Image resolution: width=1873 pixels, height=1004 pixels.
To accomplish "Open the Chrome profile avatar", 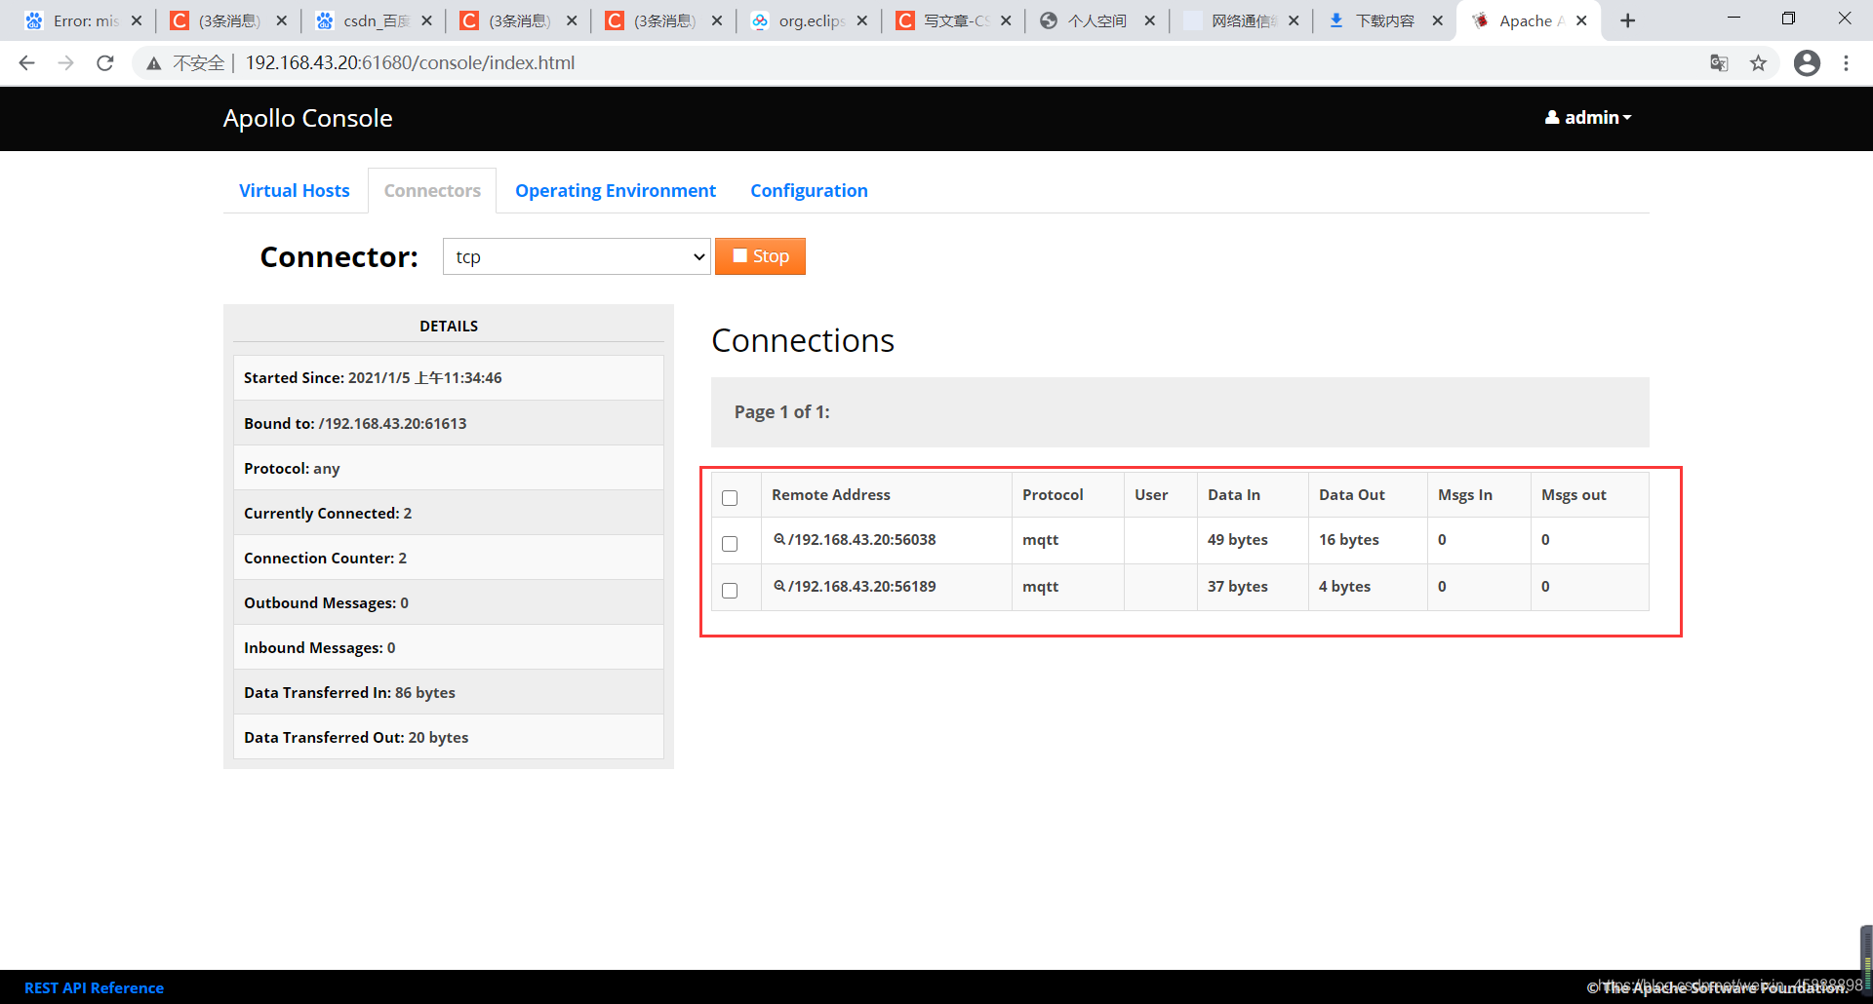I will pos(1807,63).
